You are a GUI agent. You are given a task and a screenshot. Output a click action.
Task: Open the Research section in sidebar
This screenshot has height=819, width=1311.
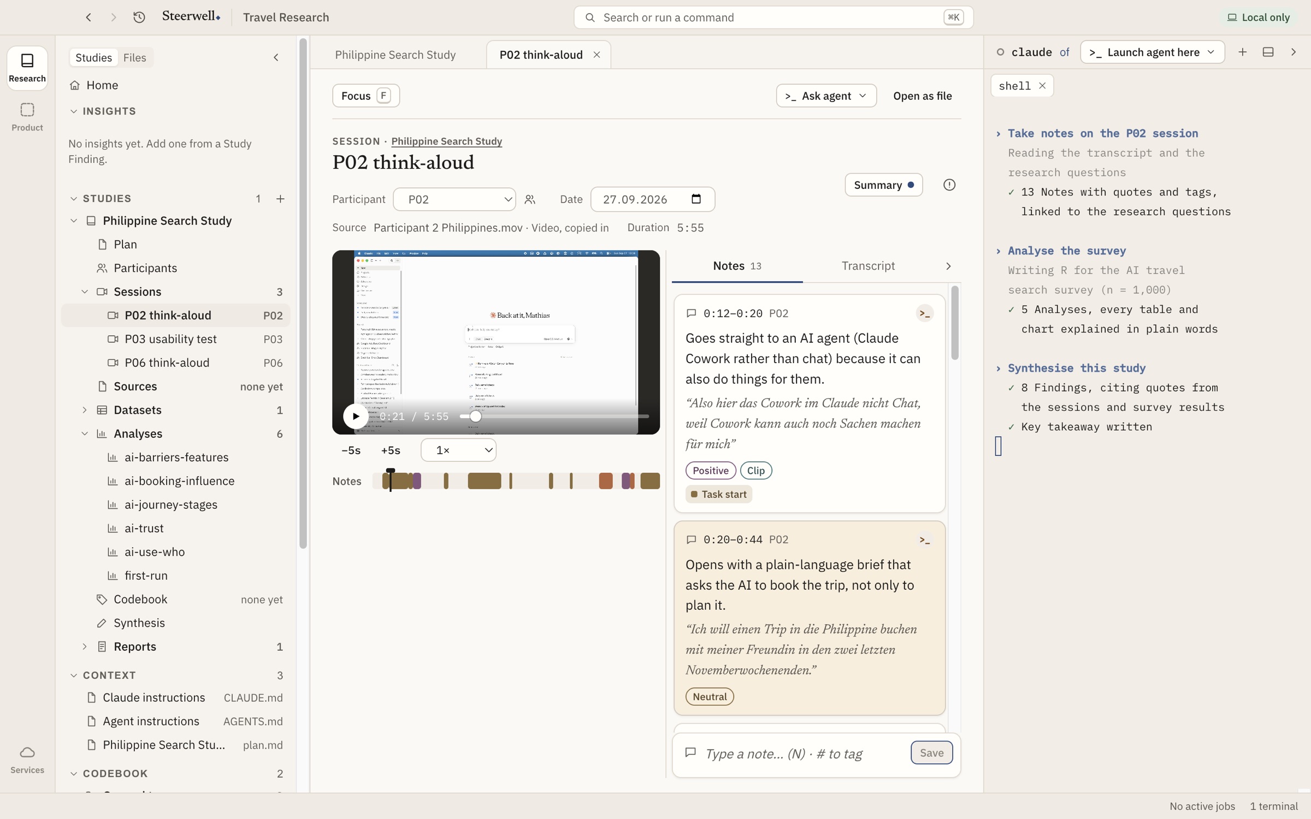[27, 68]
